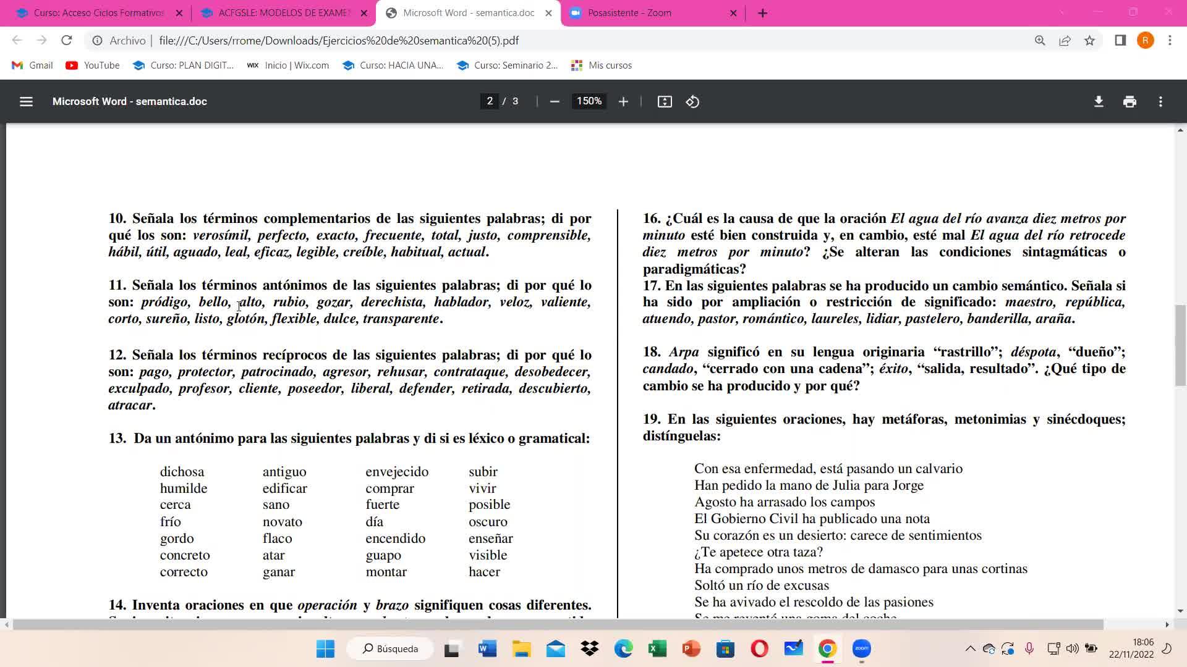
Task: Open PDF viewer more actions menu
Action: pos(1160,101)
